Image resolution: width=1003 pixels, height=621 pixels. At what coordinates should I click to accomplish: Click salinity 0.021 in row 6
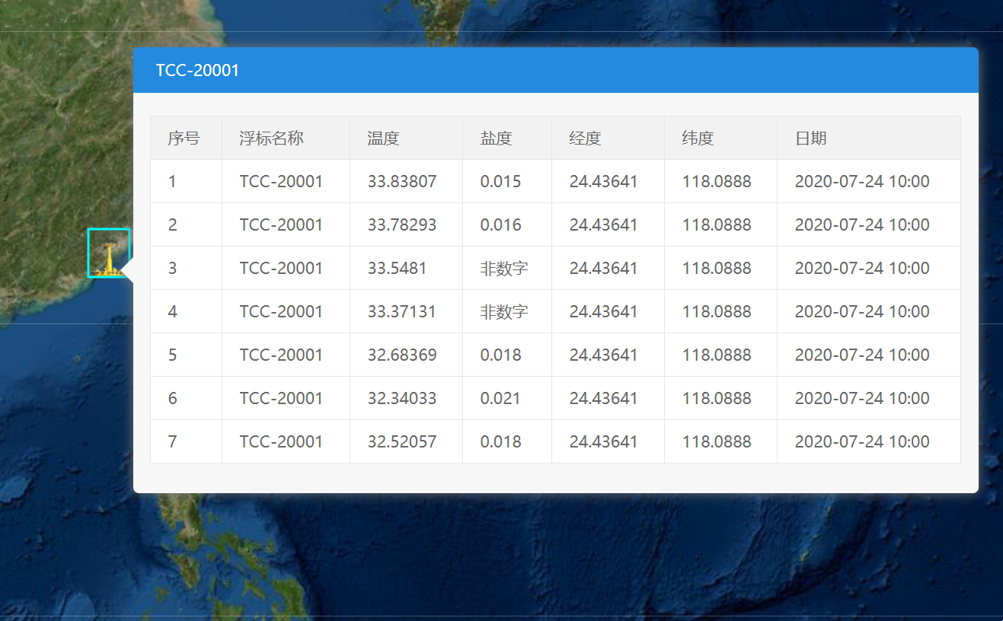click(500, 399)
